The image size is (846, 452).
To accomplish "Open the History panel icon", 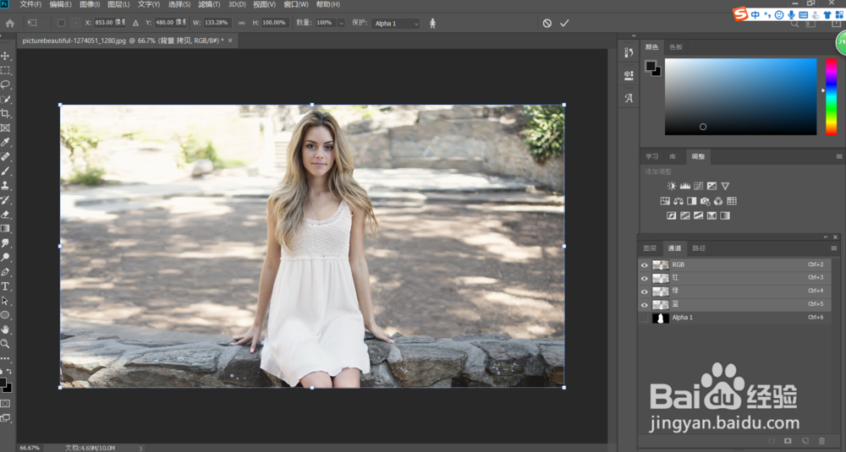I will 629,52.
